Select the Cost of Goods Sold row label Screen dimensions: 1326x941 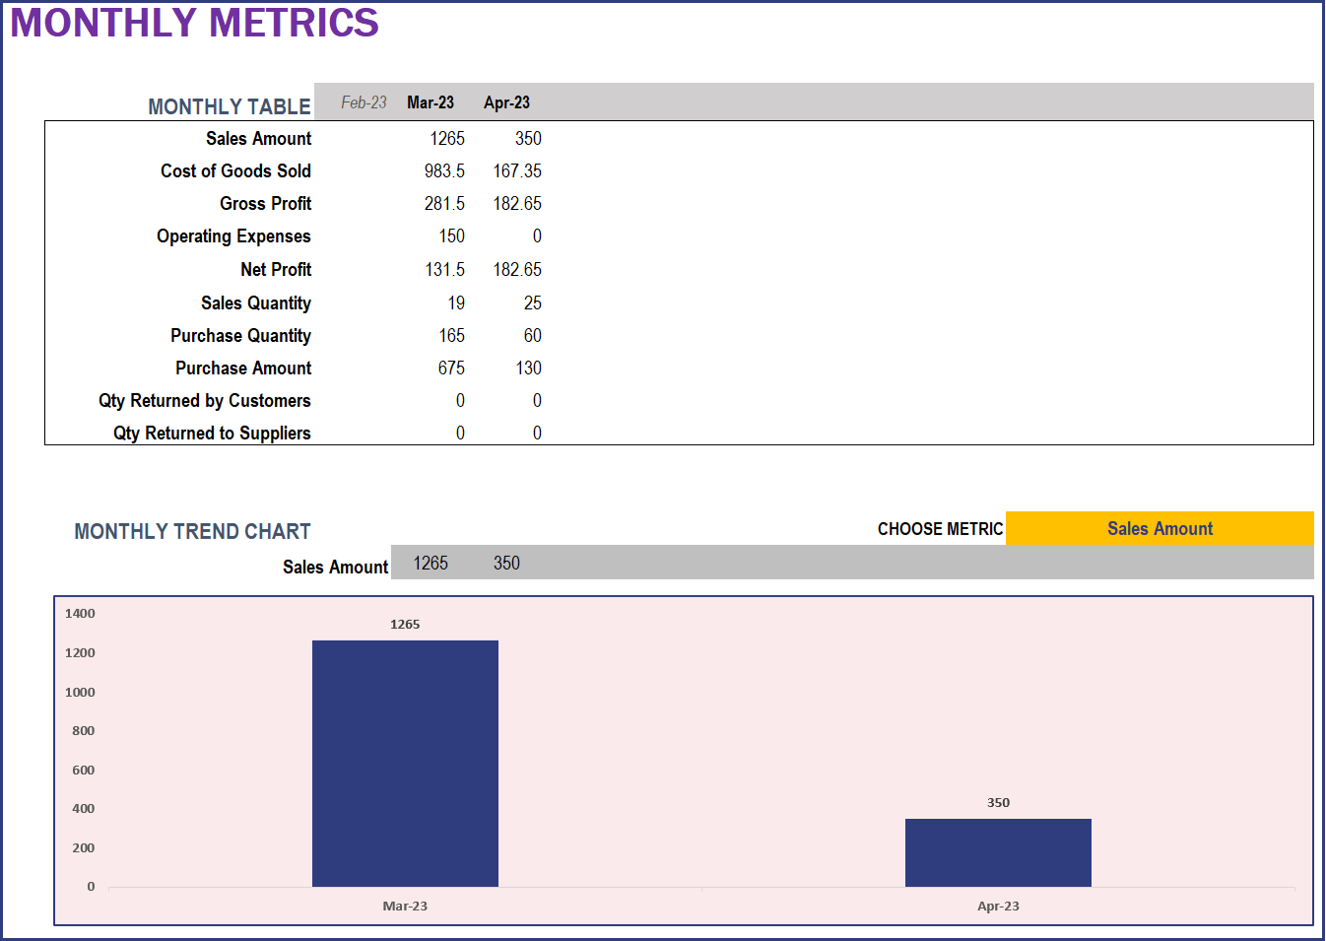(x=236, y=170)
